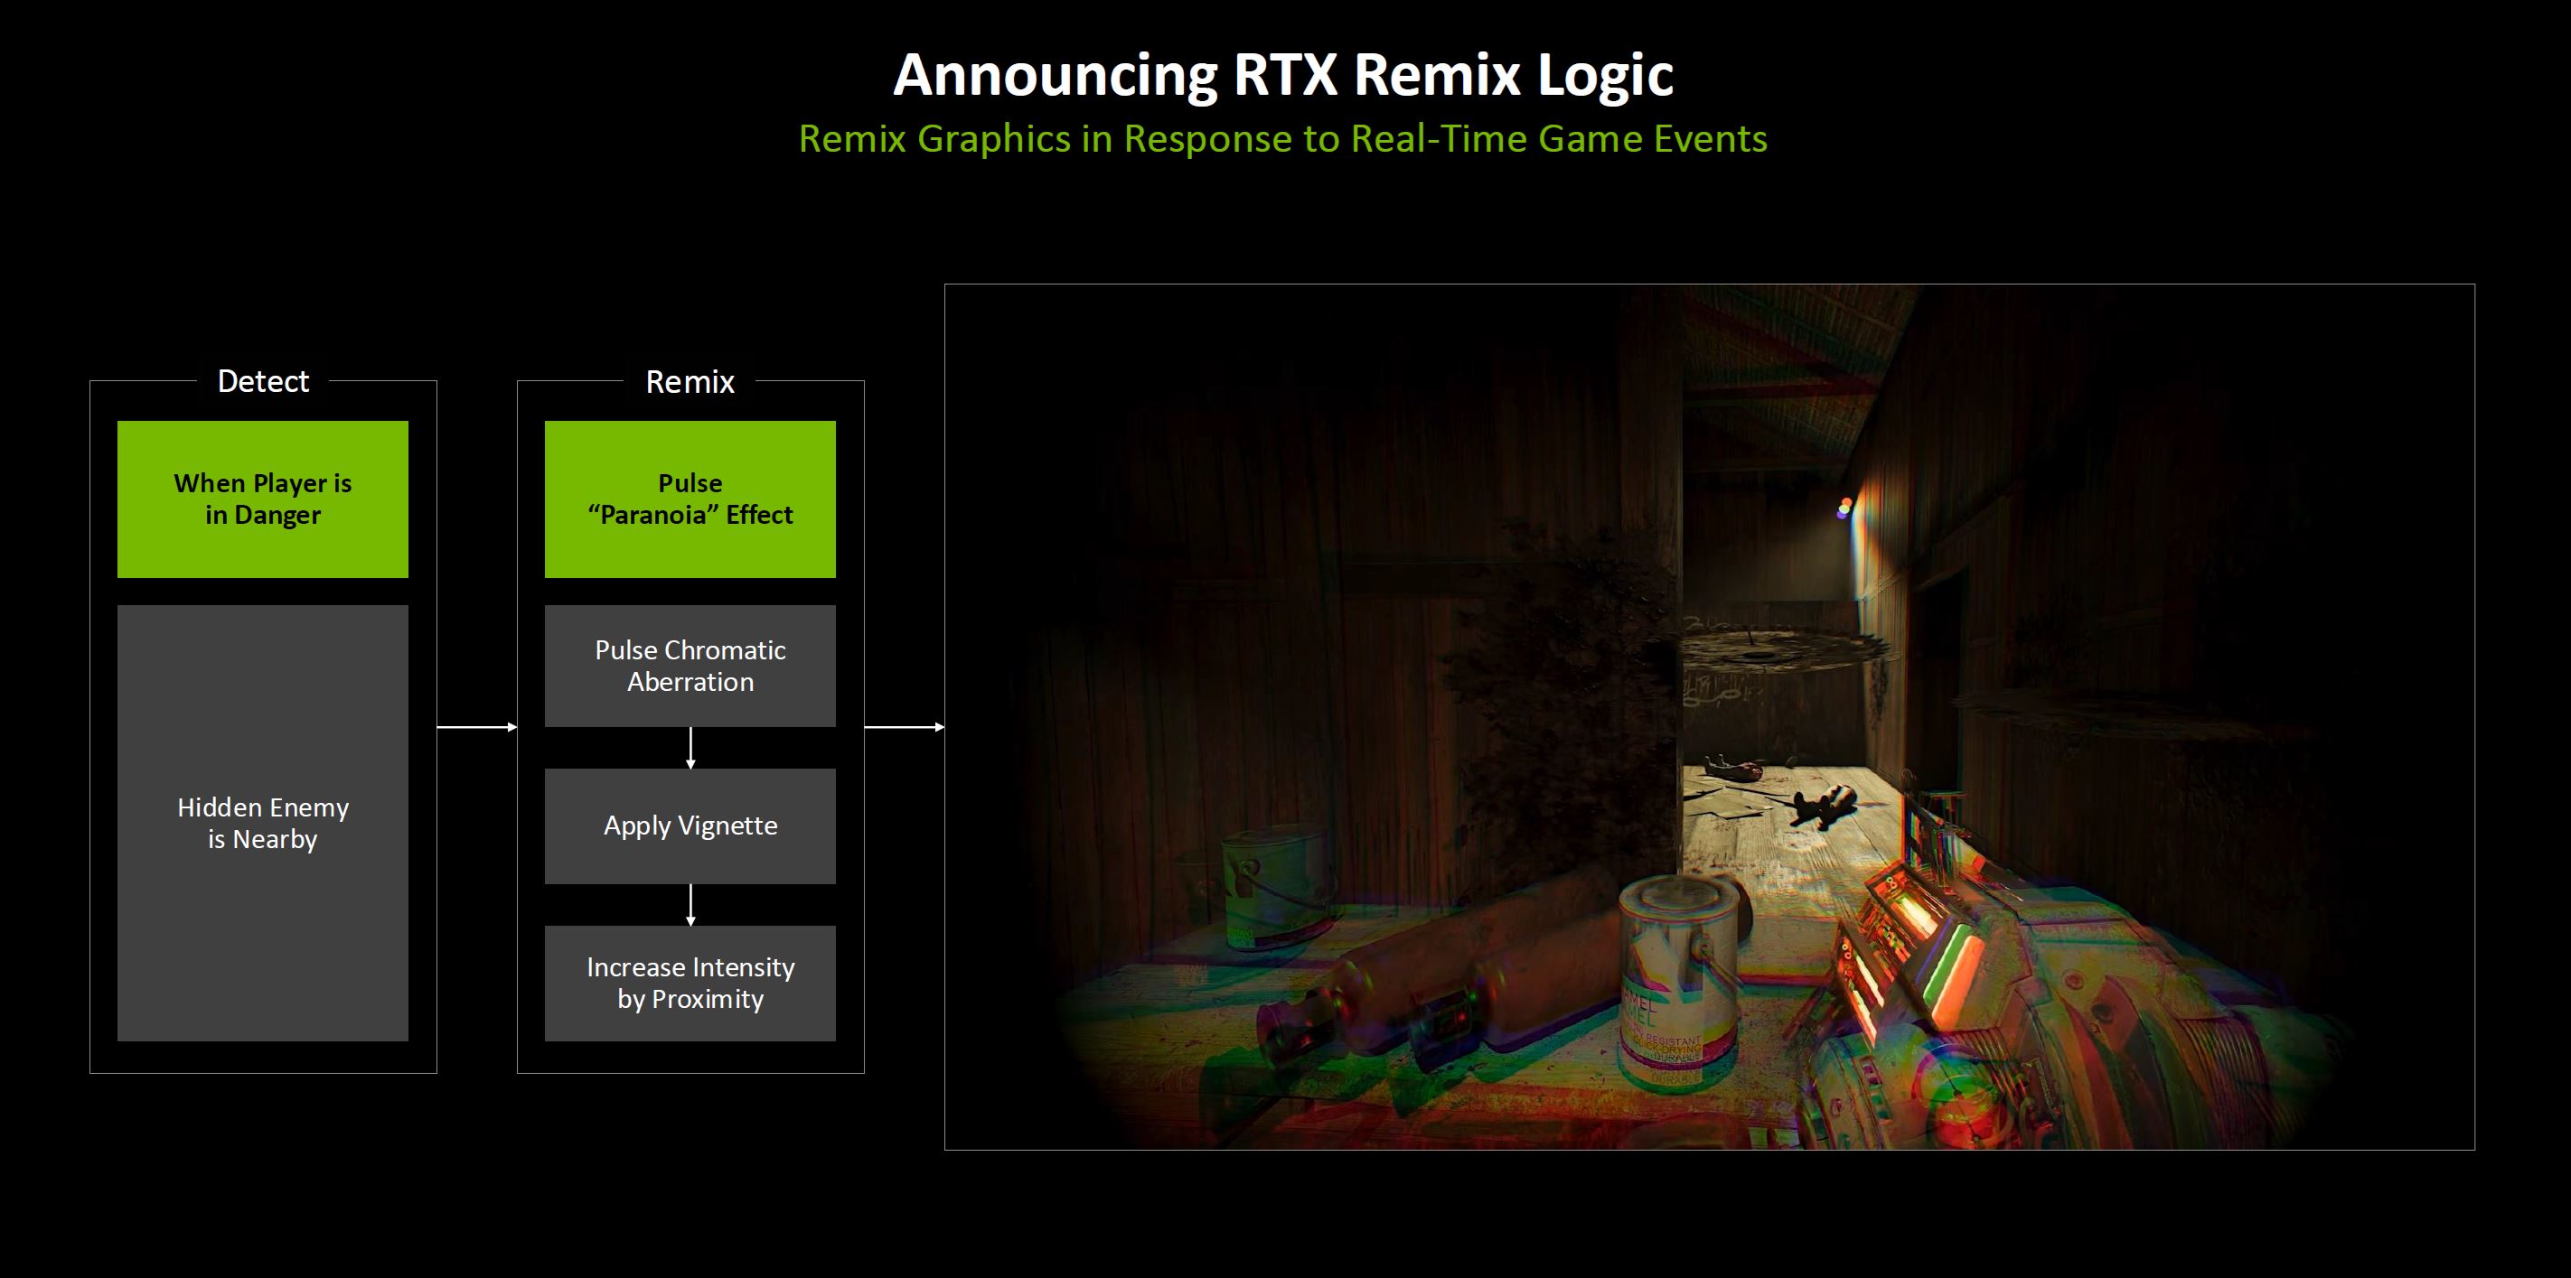Click the 'Apply Vignette' step box
This screenshot has height=1278, width=2571.
click(x=690, y=826)
